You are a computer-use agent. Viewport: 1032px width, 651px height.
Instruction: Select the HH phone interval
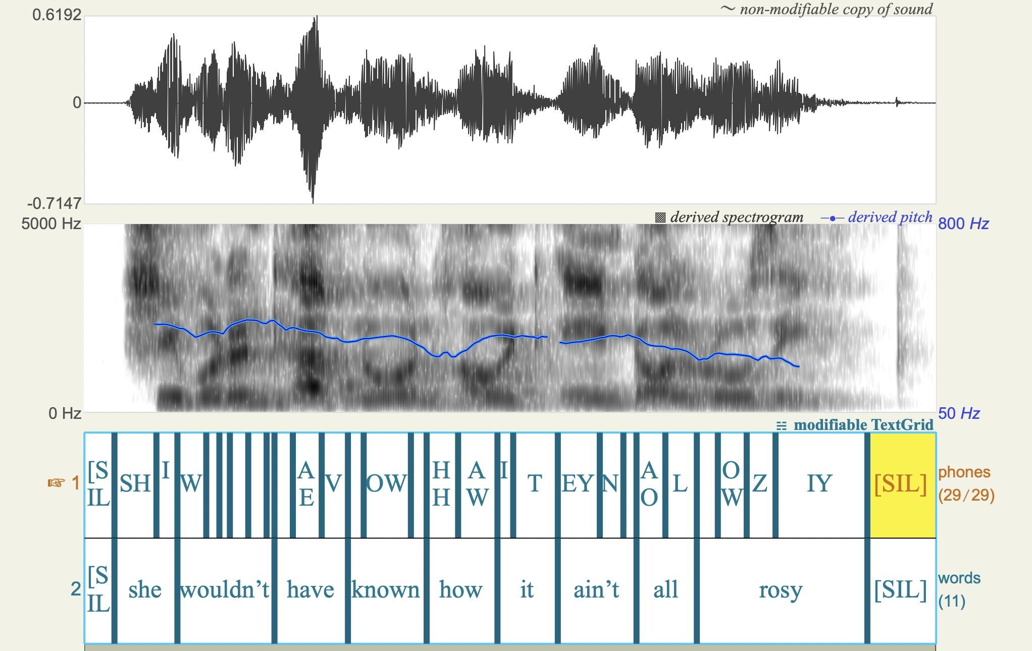point(442,485)
